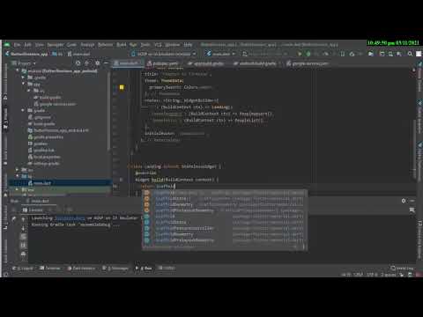This screenshot has width=423, height=317.
Task: Click the Project tool window vertical tab
Action: (5, 117)
